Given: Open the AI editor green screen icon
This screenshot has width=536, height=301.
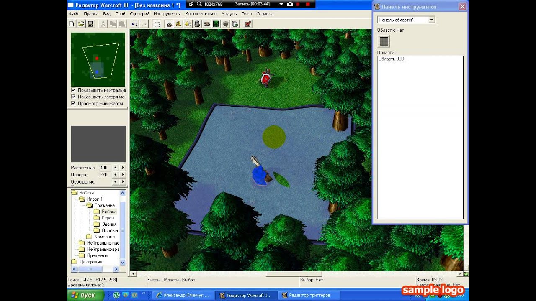Looking at the screenshot, I should [x=216, y=24].
